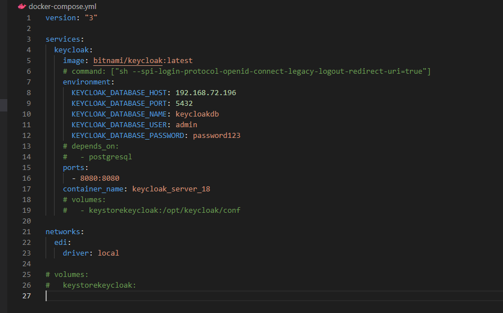Click the docker-compose.yml breadcrumb file name
Image resolution: width=503 pixels, height=313 pixels.
click(62, 6)
